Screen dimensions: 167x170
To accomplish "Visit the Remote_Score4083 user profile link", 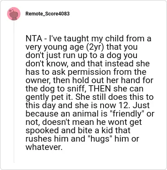I will [x=48, y=14].
